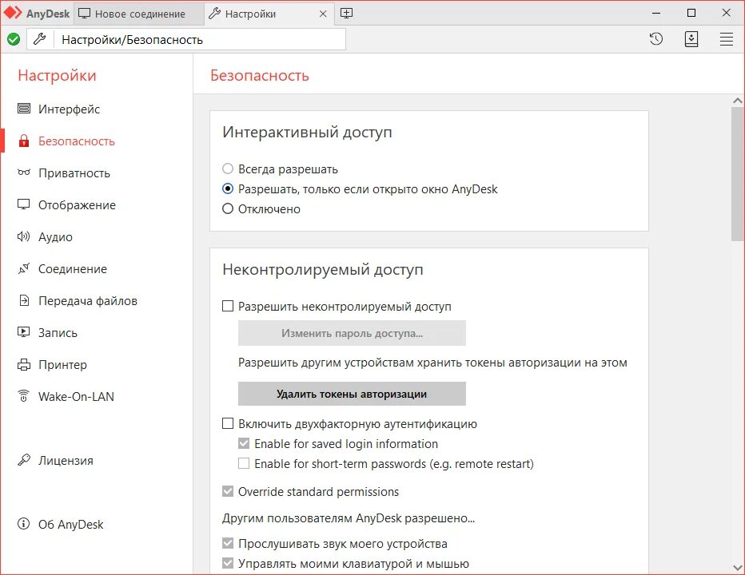Click the Неконтролируемый доступ heading
This screenshot has width=745, height=575.
point(323,269)
